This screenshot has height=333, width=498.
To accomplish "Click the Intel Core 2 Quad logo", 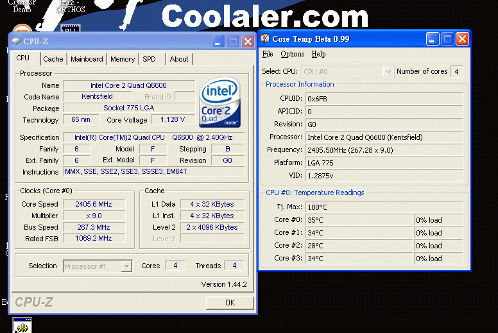I will coord(219,102).
